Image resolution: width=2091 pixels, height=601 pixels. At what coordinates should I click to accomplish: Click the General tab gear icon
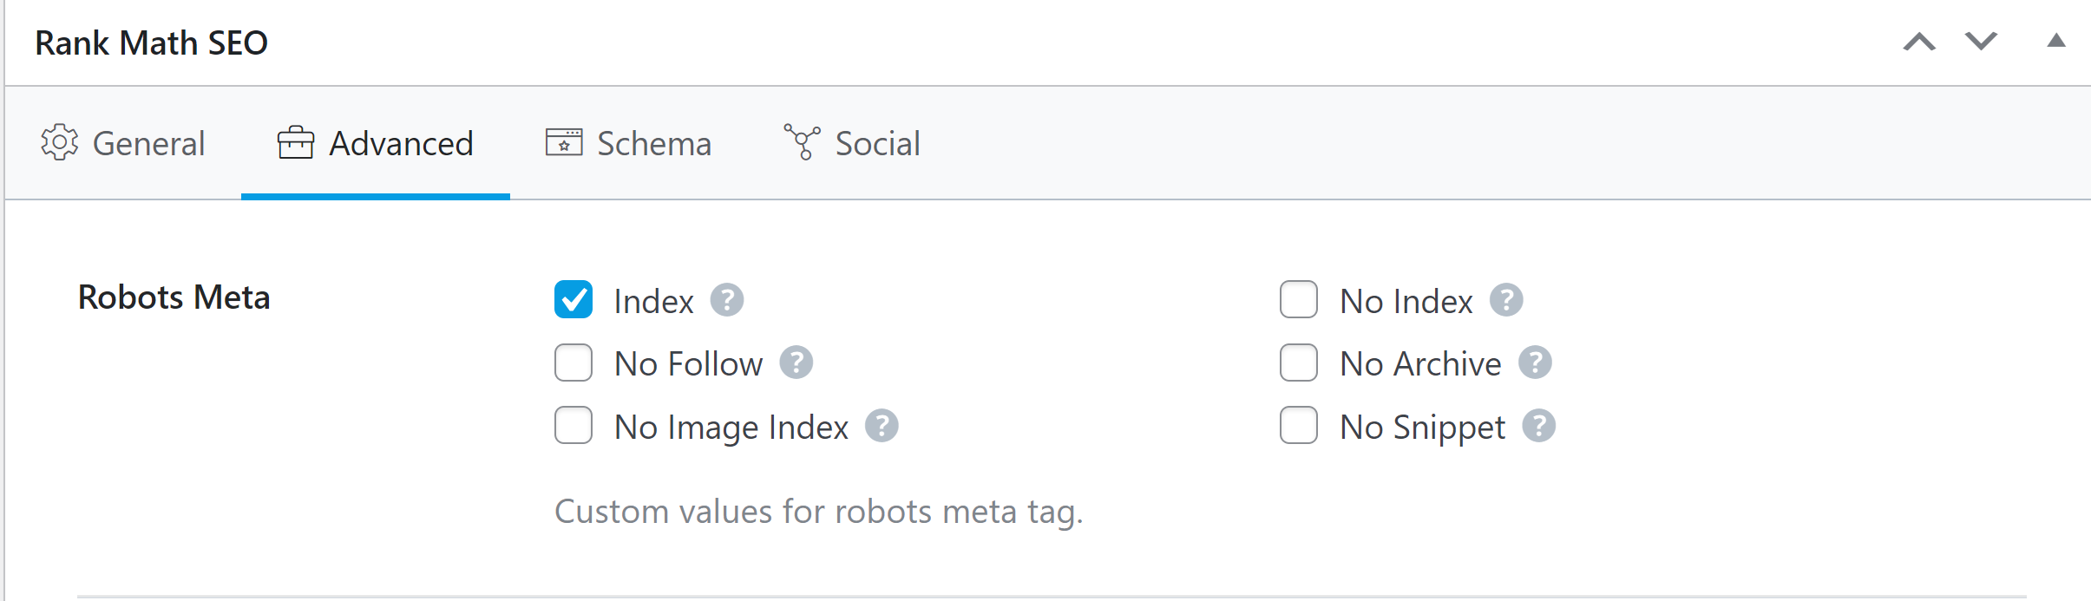tap(59, 143)
